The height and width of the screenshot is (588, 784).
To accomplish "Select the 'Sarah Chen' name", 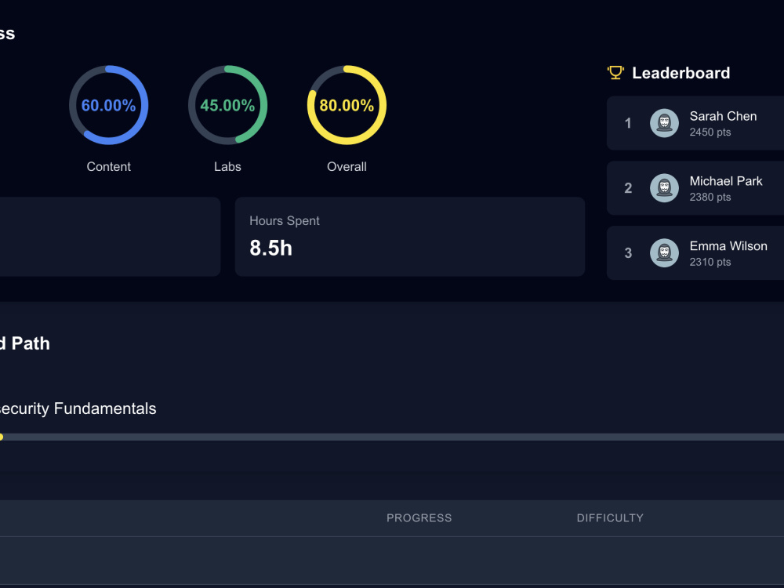I will click(723, 116).
